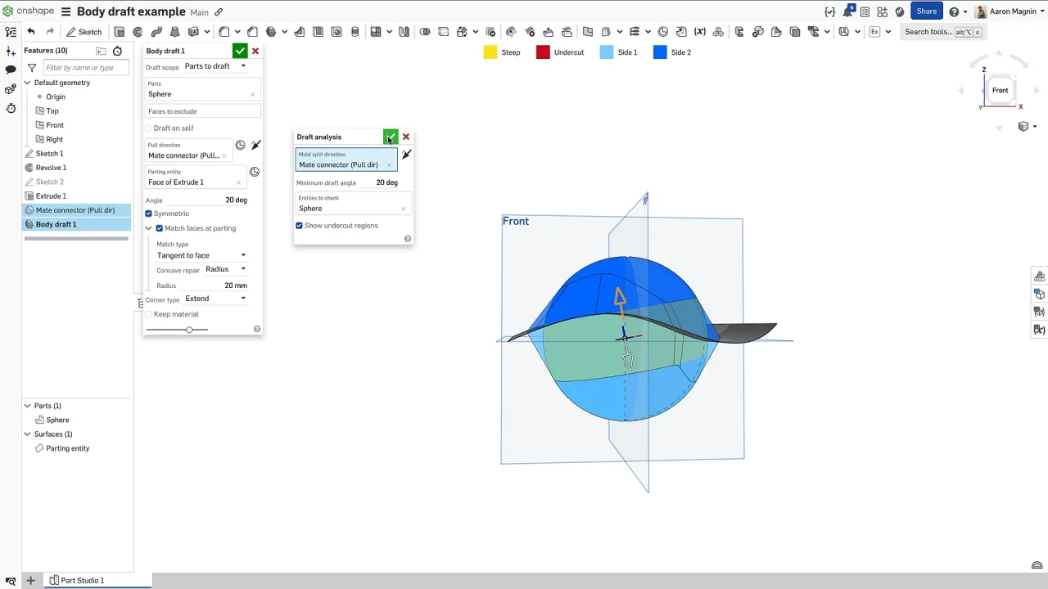Uncheck Show undercut regions
1048x589 pixels.
click(299, 226)
